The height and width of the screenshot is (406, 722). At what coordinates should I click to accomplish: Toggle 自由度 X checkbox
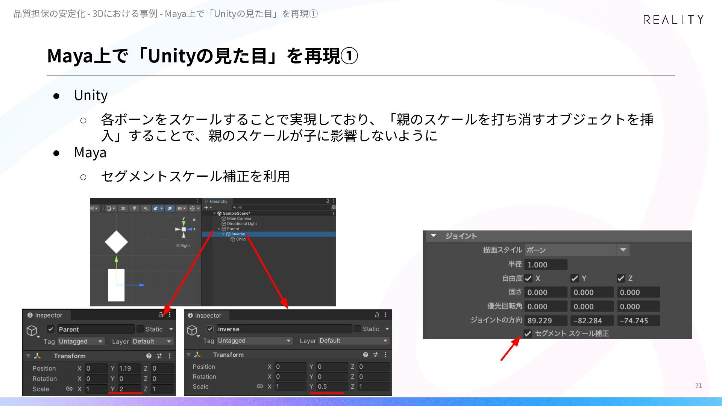point(528,279)
